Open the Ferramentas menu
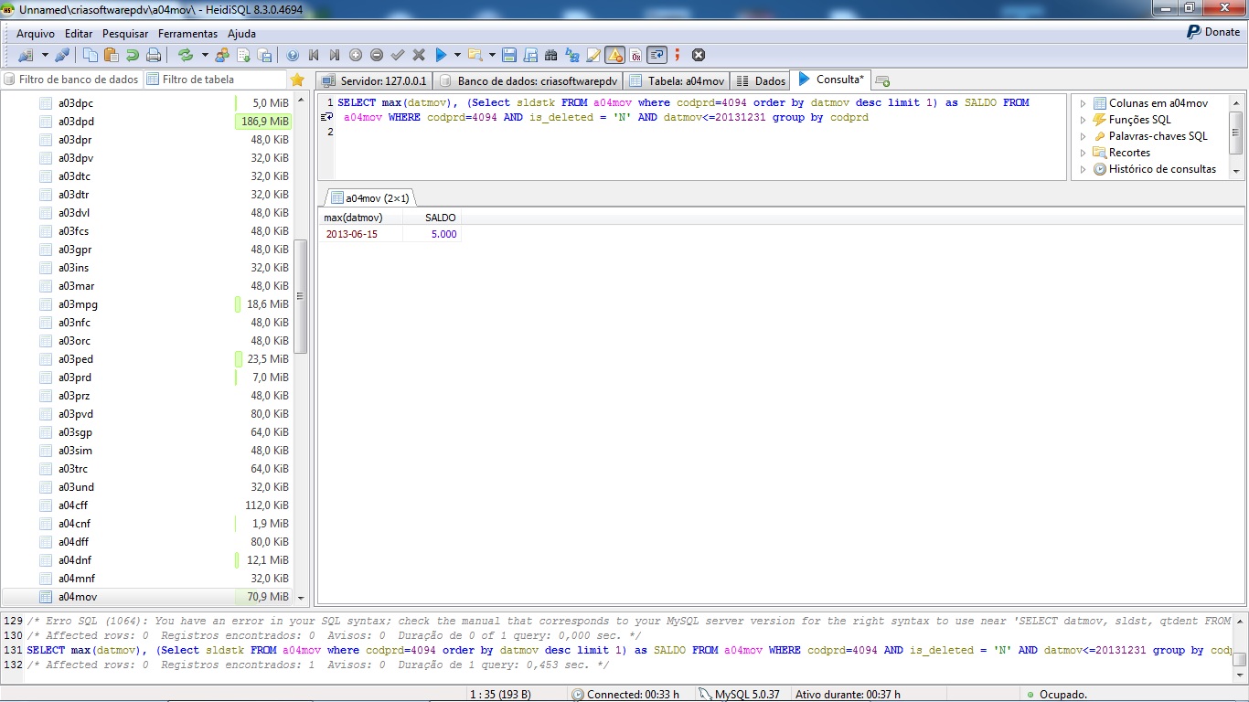The width and height of the screenshot is (1249, 702). pos(187,34)
